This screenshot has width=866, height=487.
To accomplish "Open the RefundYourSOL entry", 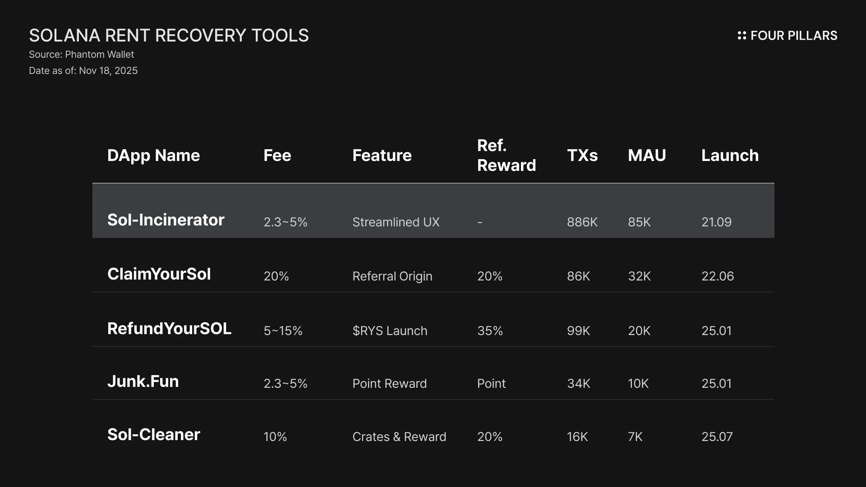I will coord(169,329).
